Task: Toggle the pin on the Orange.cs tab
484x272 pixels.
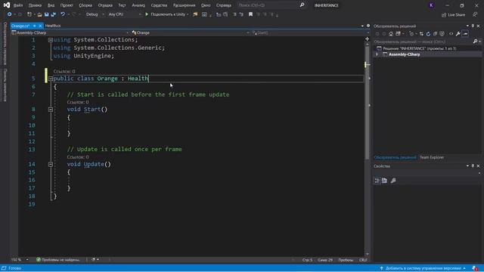Action: tap(35, 26)
